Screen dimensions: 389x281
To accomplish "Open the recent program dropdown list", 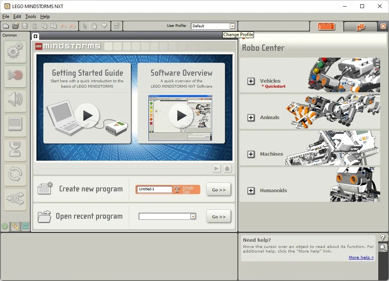I will pyautogui.click(x=193, y=216).
